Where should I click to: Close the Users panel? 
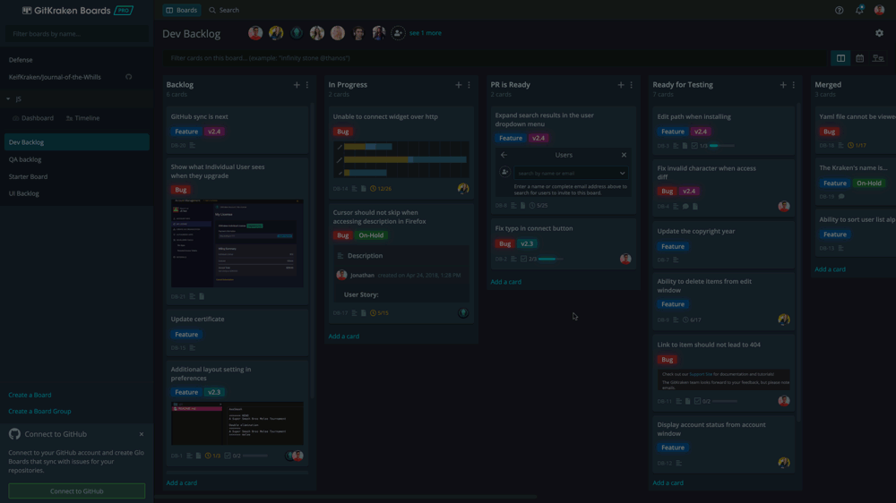coord(624,155)
